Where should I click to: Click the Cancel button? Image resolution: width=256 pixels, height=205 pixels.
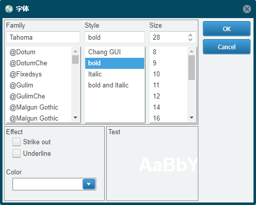tap(226, 47)
